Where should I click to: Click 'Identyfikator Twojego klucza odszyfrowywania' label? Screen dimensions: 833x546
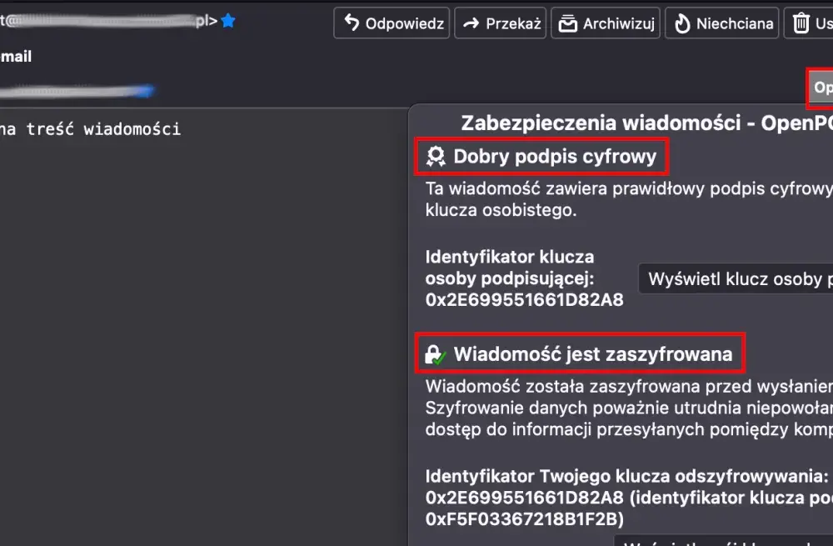click(627, 476)
